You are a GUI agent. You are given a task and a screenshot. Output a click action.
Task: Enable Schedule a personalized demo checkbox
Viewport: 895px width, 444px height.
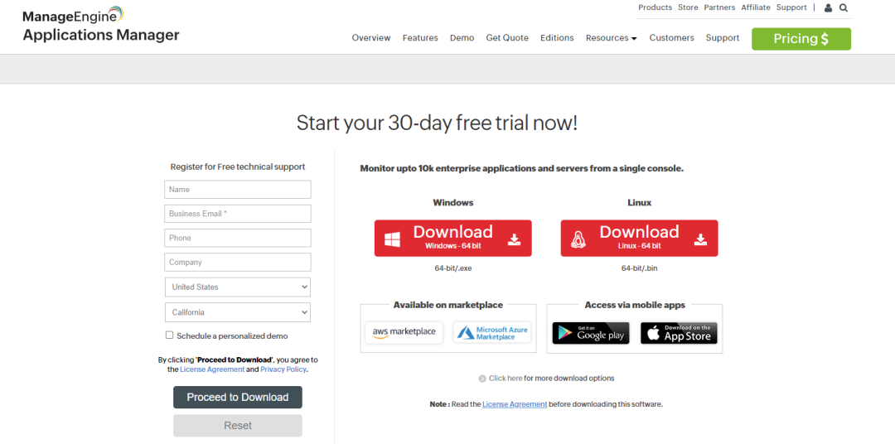pyautogui.click(x=170, y=335)
